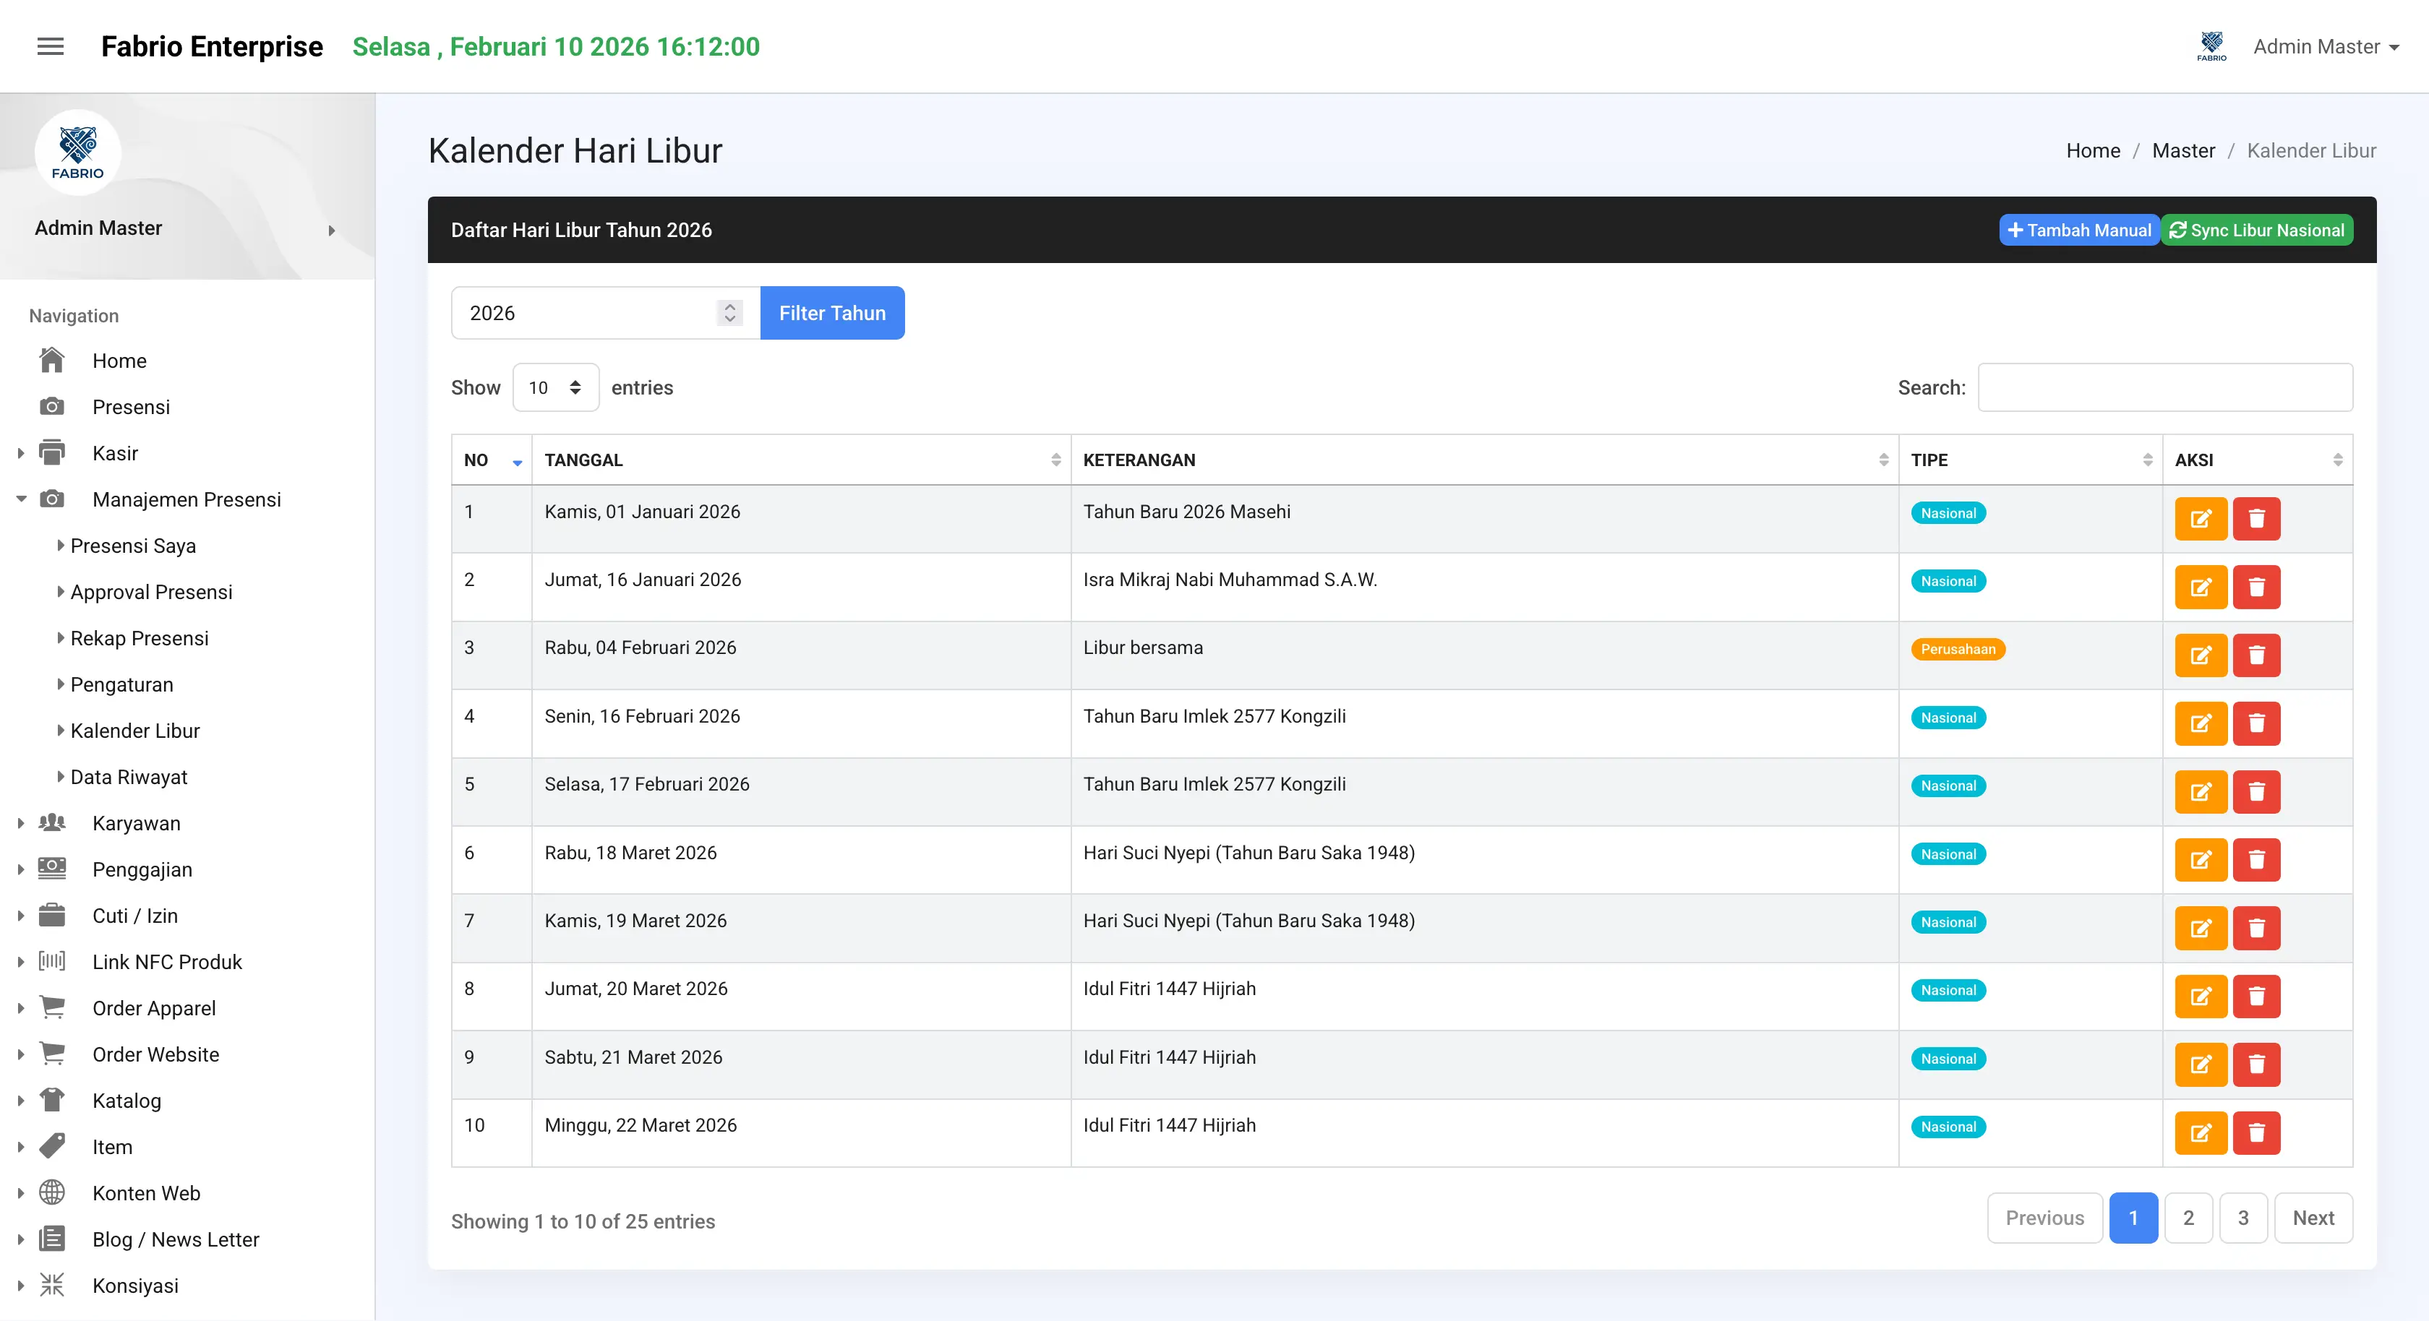Click the Sync Libur Nasional button

click(x=2256, y=230)
